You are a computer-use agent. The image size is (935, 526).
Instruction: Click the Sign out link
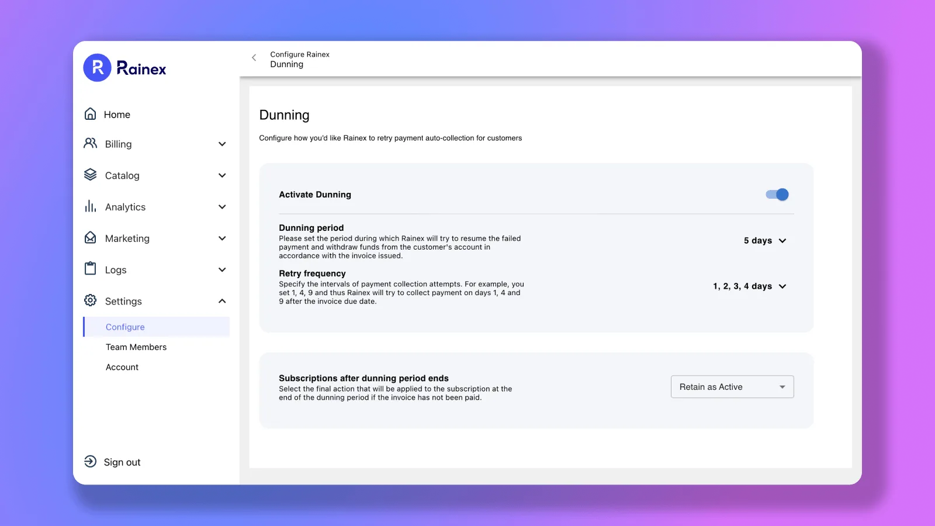tap(122, 462)
